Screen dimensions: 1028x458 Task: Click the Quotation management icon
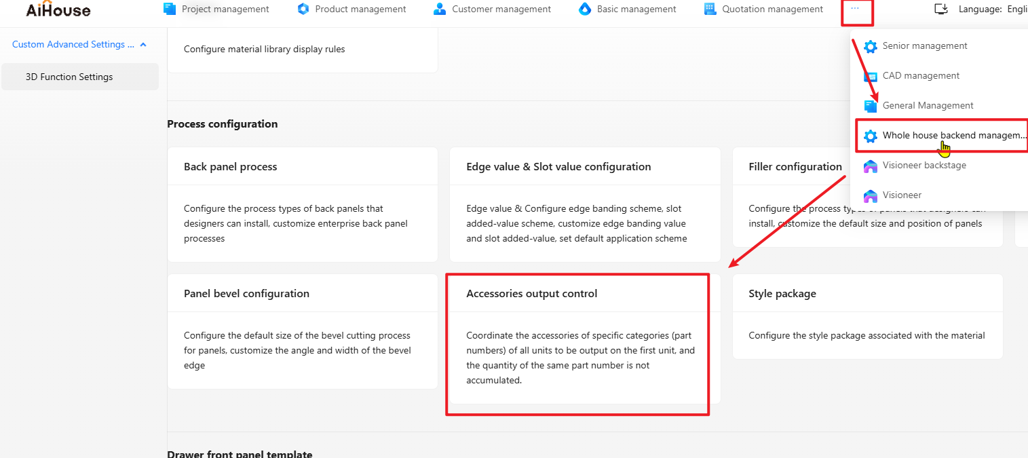tap(710, 9)
